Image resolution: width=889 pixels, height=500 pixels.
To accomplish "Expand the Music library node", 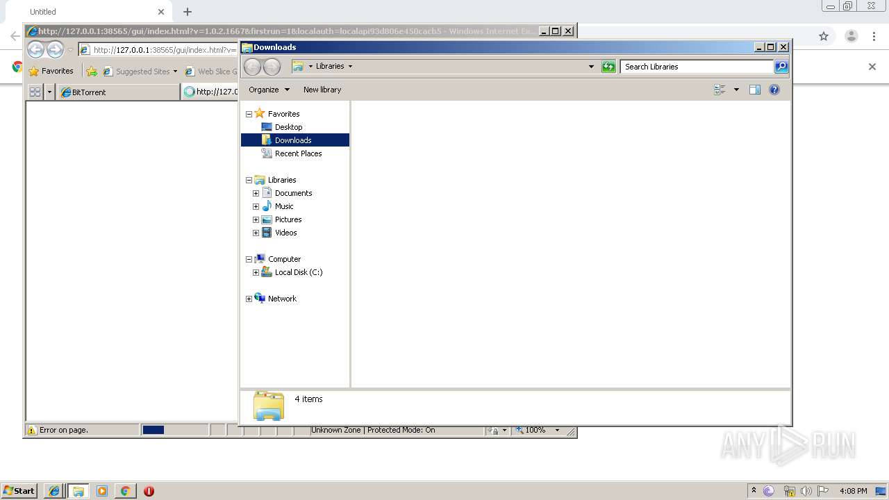I will (256, 206).
